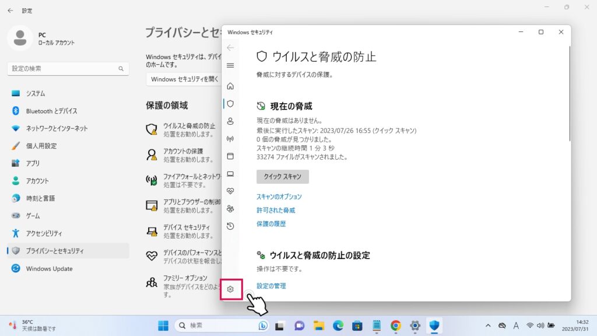Select Bluetooth とデバイス in settings sidebar
Viewport: 597px width, 336px height.
point(51,111)
